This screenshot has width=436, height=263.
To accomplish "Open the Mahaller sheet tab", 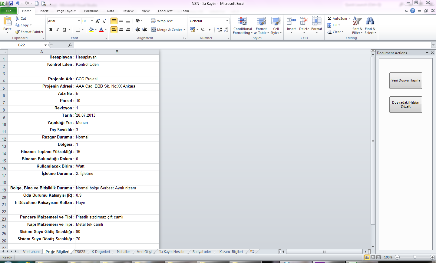I will pos(123,252).
